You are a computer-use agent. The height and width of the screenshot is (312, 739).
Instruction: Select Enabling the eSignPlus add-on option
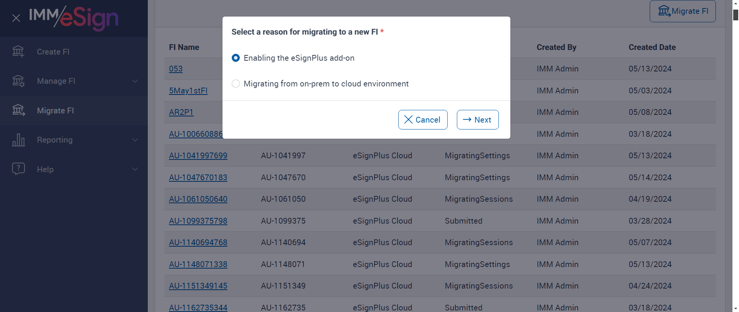(236, 58)
